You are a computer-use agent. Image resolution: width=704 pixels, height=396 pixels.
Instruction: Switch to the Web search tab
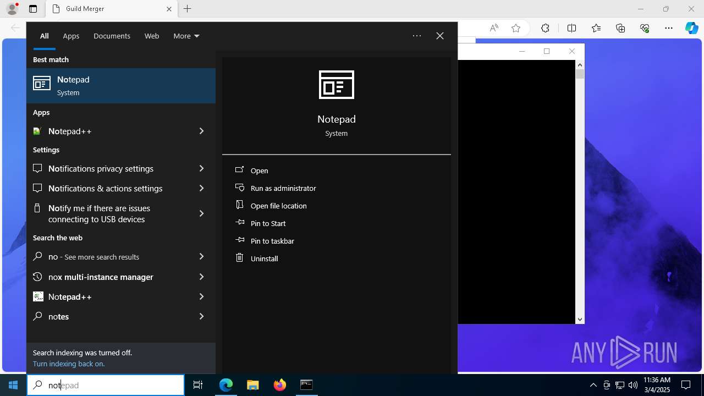click(152, 36)
